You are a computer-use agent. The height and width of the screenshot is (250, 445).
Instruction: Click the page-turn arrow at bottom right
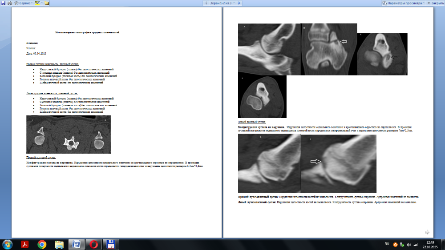click(427, 232)
